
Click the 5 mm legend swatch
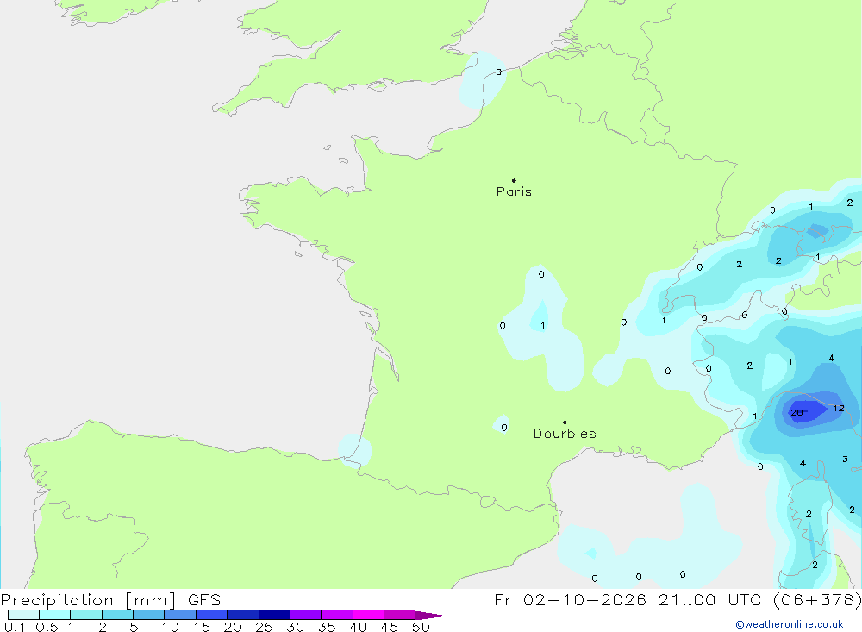coord(149,615)
